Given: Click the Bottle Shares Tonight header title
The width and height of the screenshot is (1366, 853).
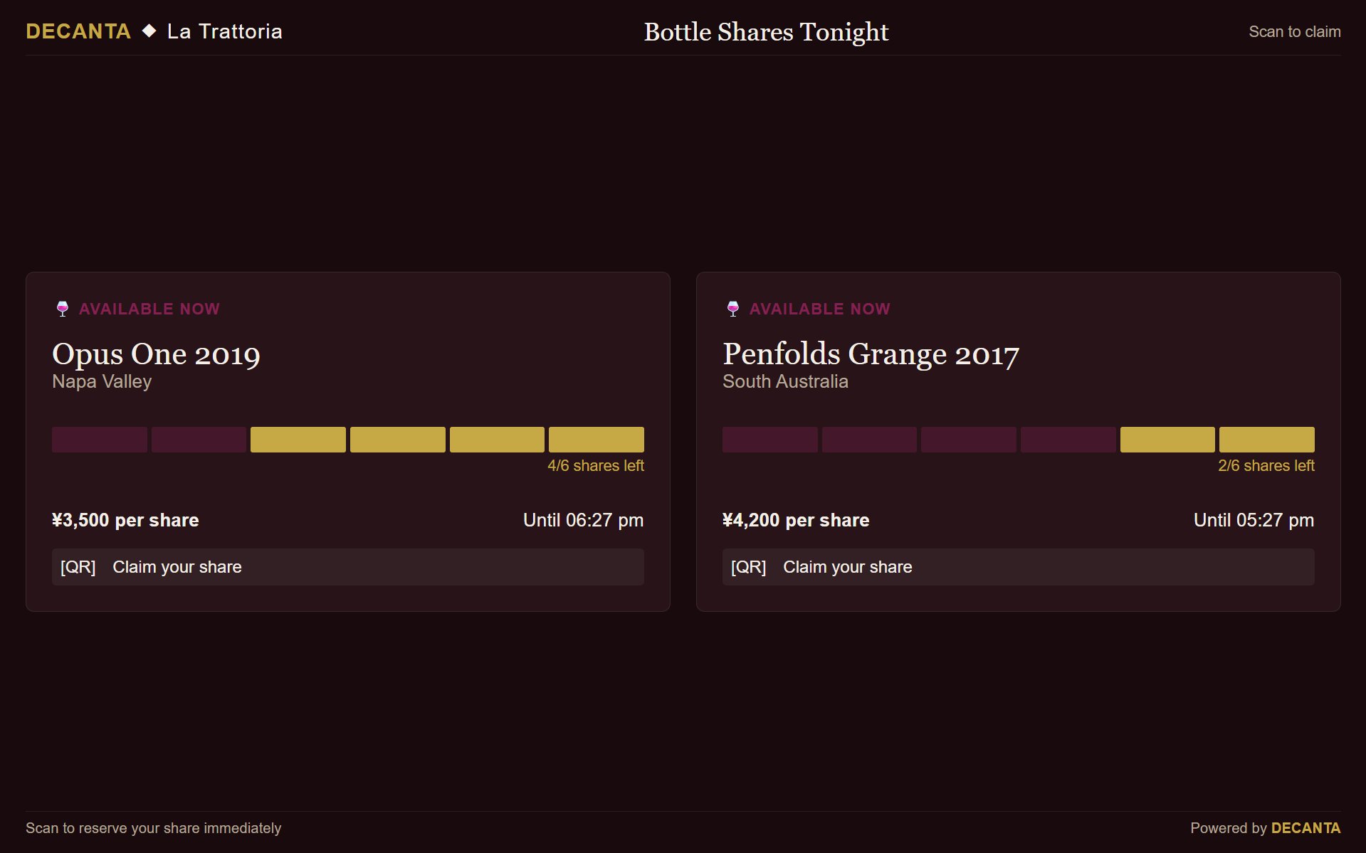Looking at the screenshot, I should click(x=765, y=31).
